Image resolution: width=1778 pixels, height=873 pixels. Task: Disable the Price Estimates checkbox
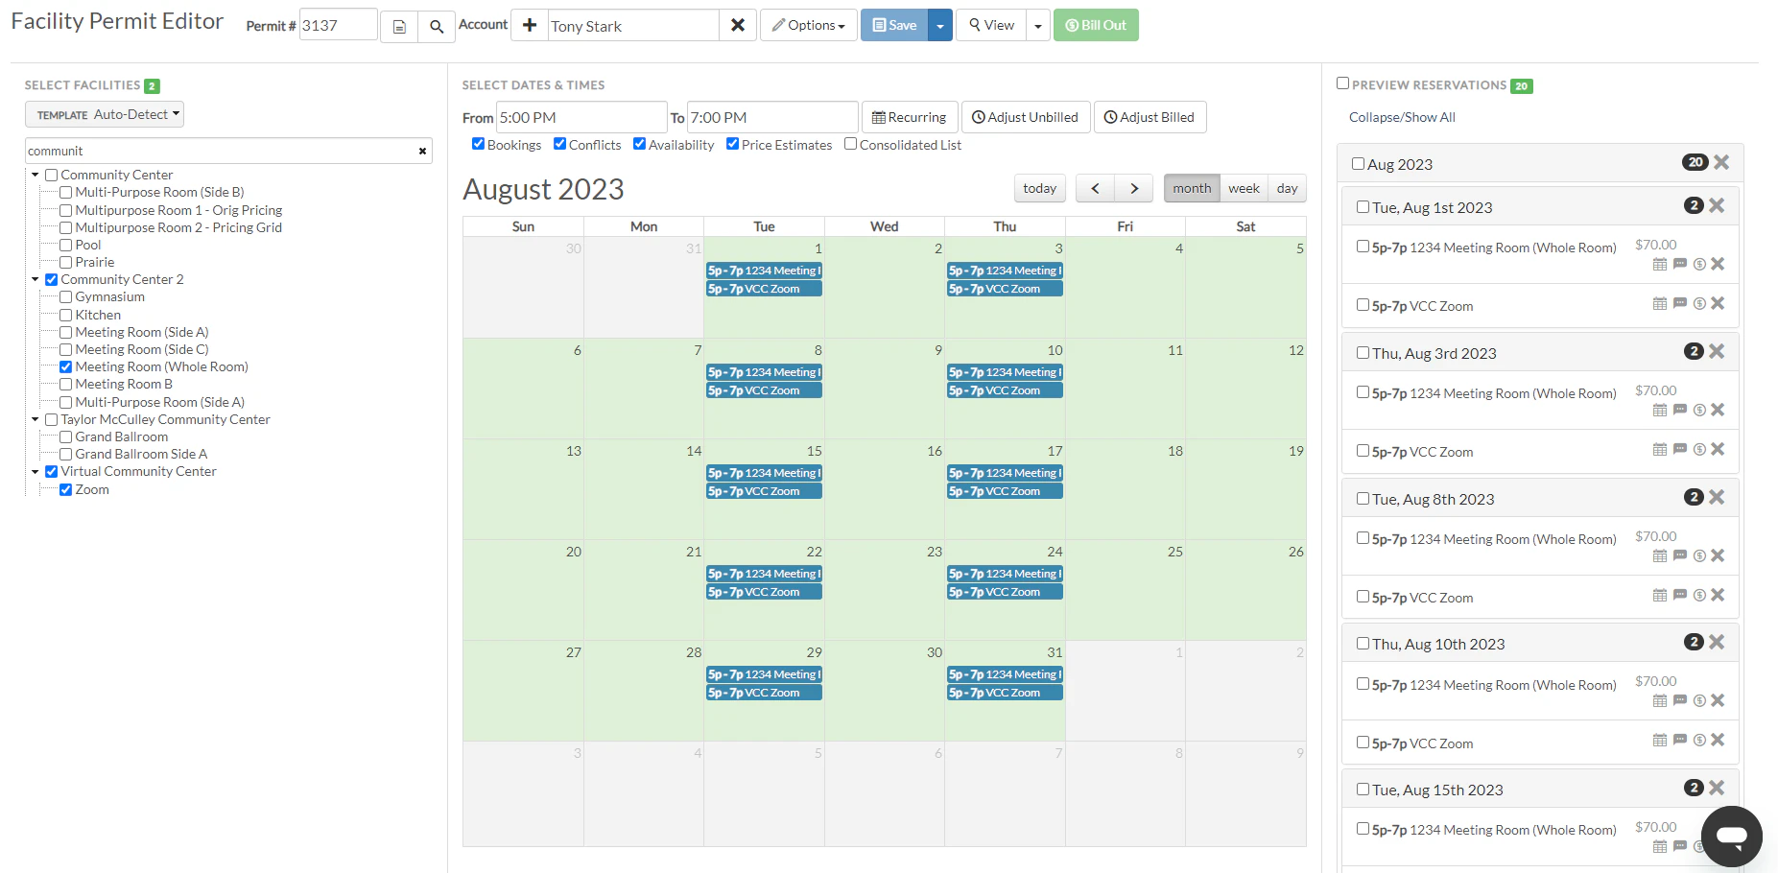tap(733, 143)
